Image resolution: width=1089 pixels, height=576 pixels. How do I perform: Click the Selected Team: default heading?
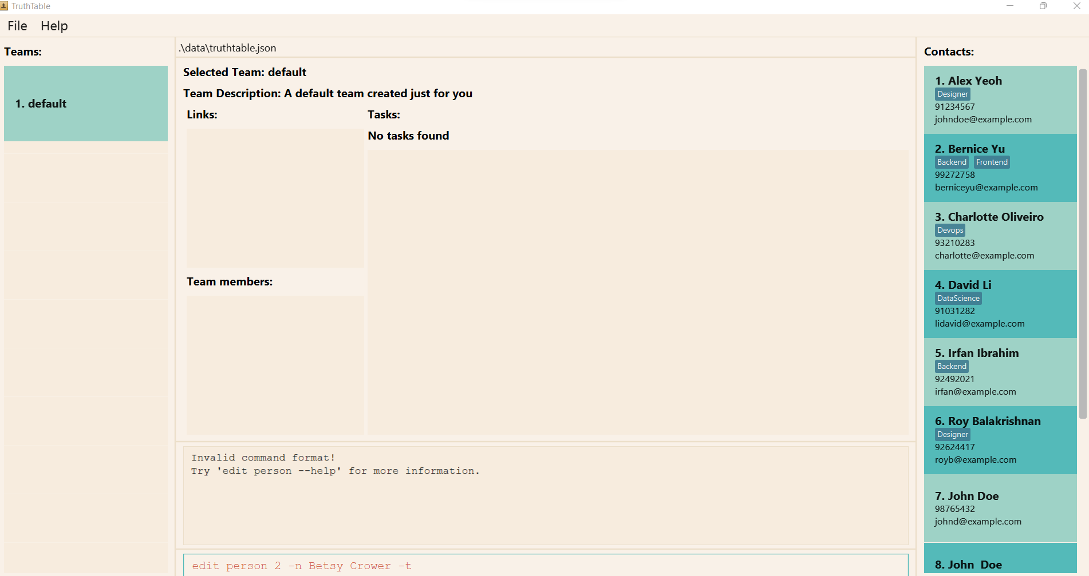244,72
